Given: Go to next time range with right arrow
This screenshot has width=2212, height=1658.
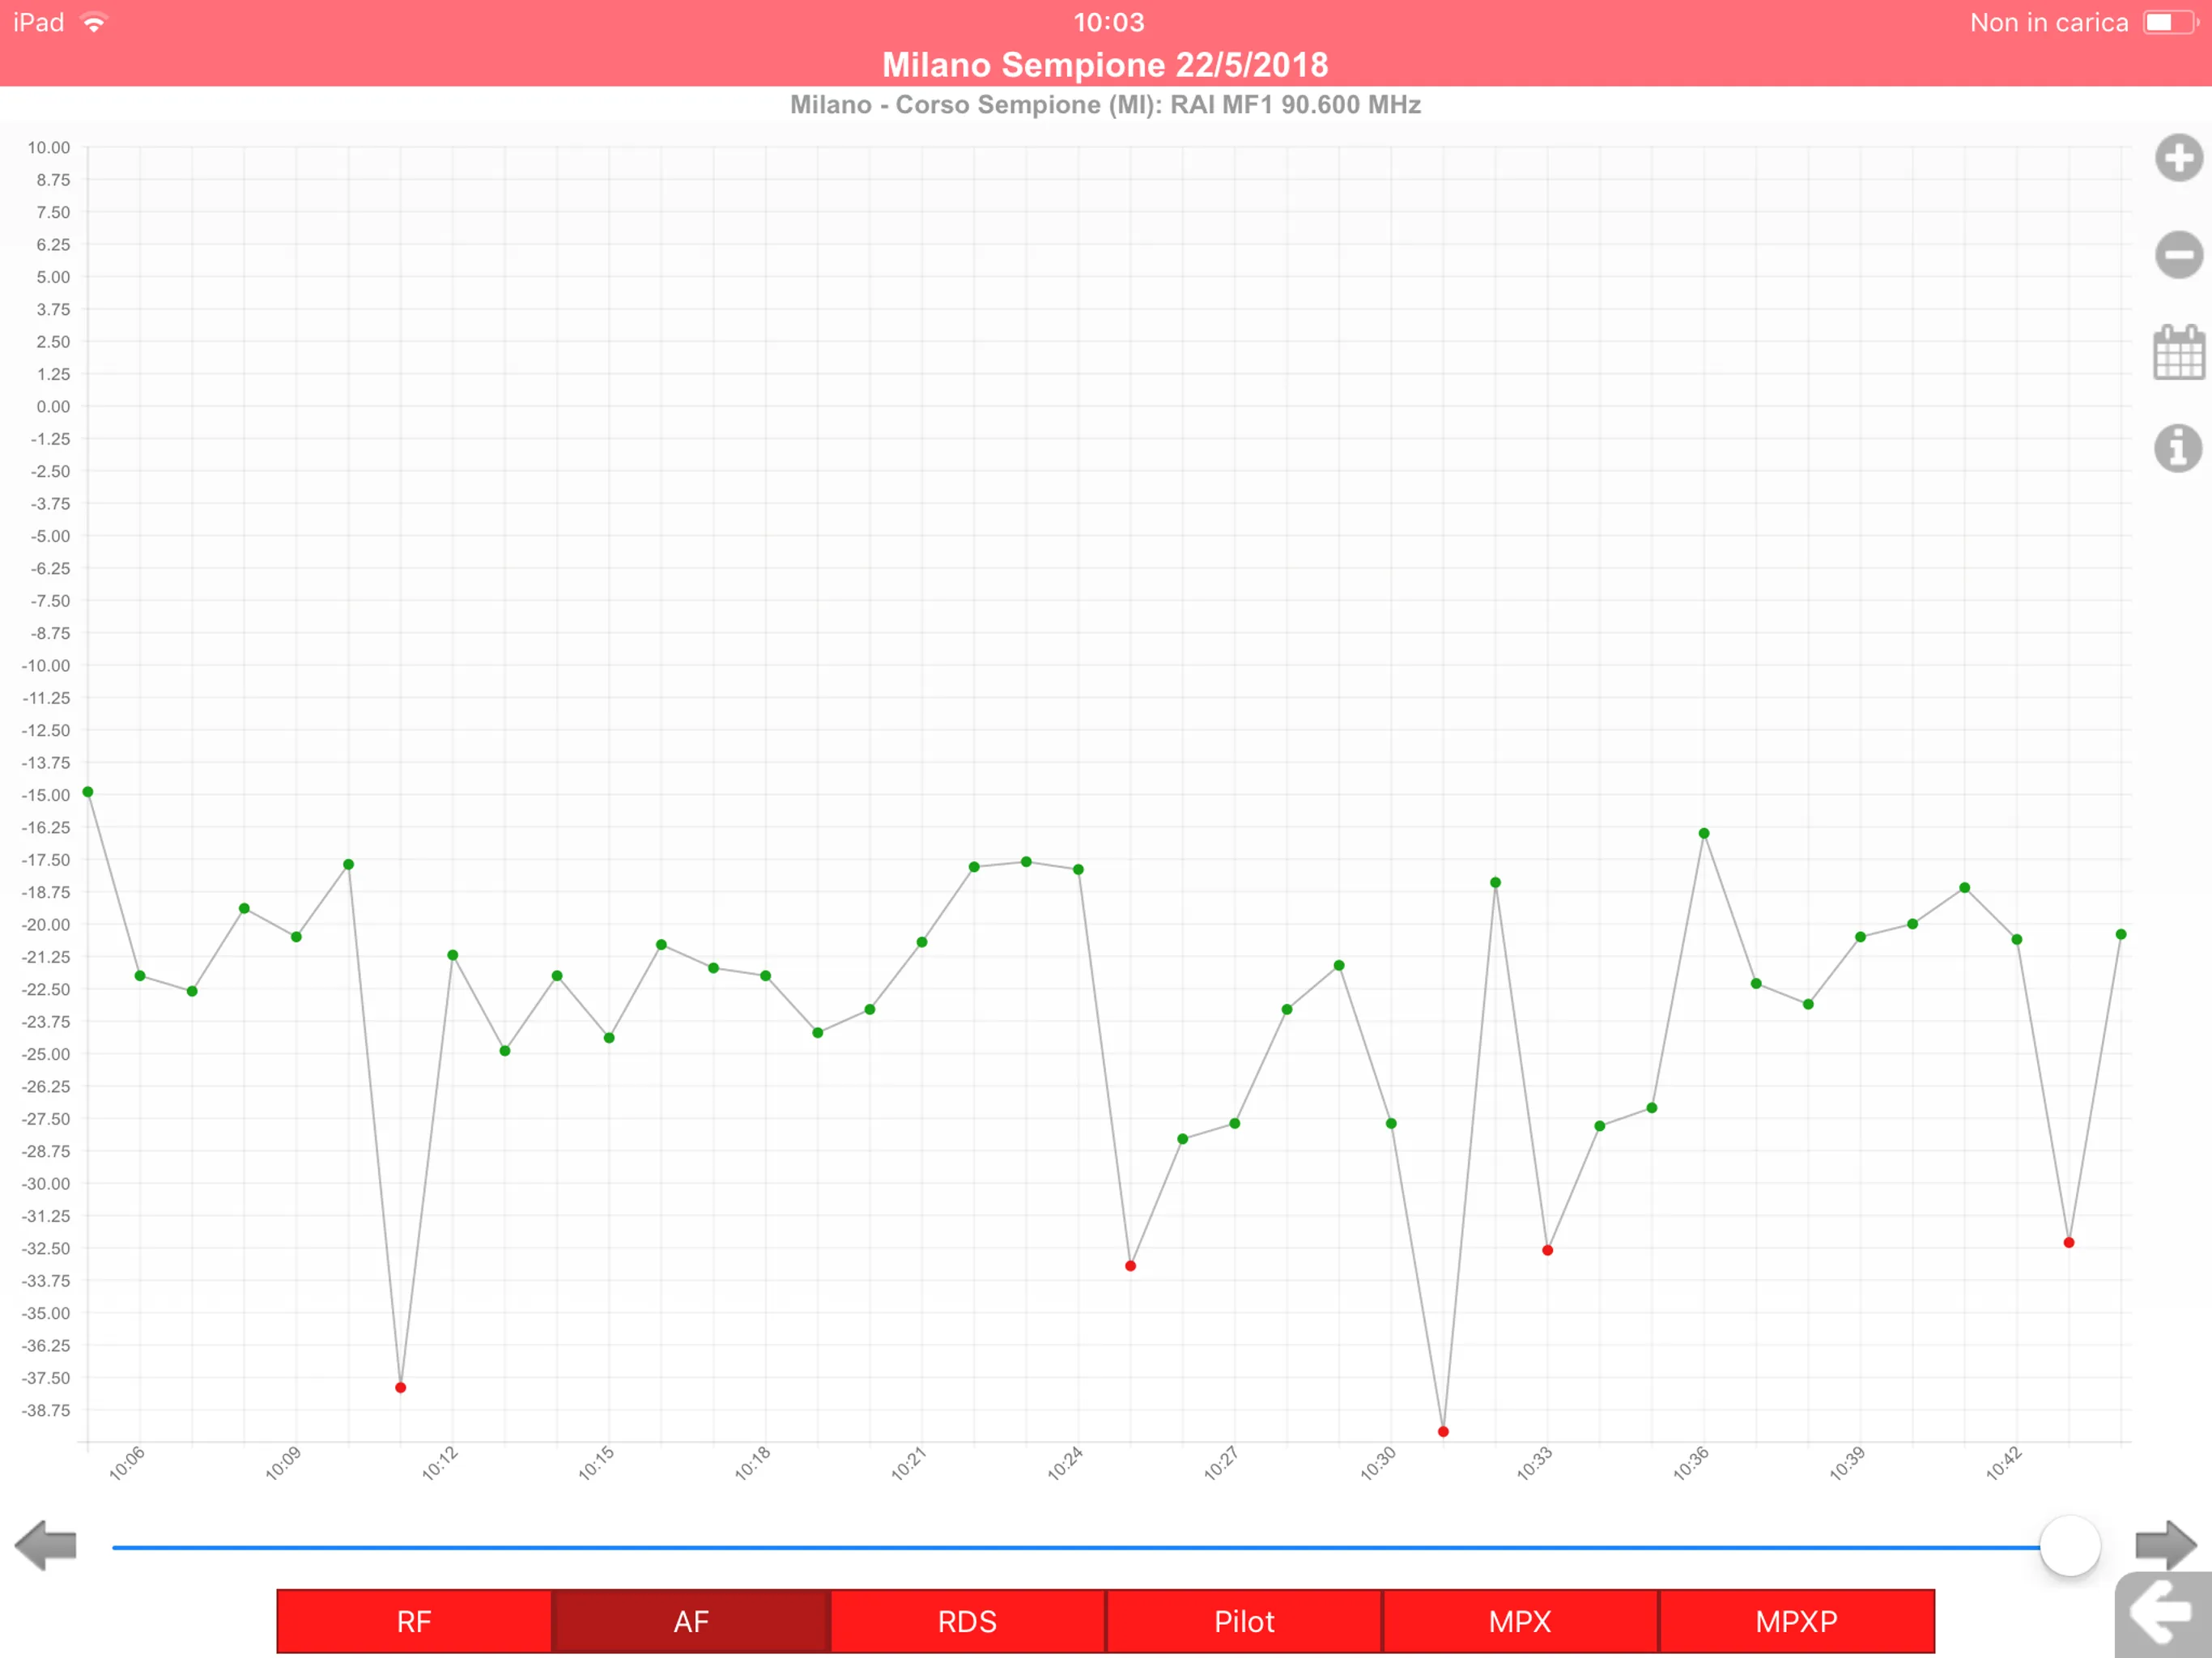Looking at the screenshot, I should tap(2165, 1545).
